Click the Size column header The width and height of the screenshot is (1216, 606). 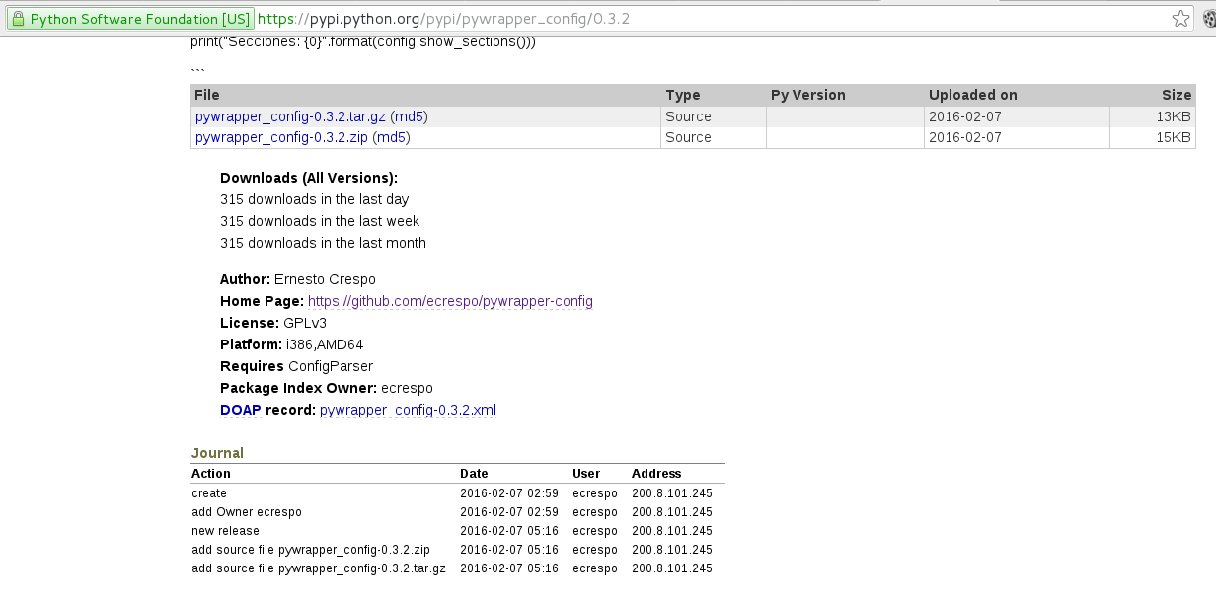[x=1176, y=95]
